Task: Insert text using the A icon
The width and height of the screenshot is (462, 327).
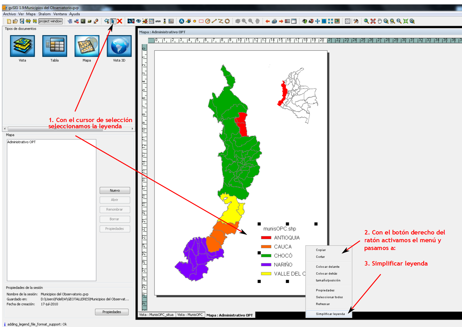Action: click(182, 21)
